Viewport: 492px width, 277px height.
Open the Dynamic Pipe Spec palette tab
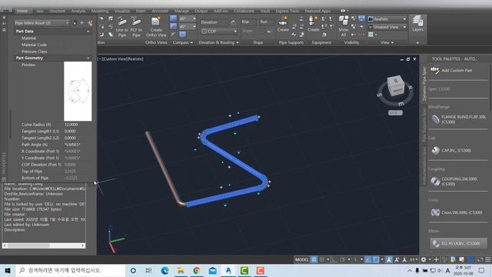424,84
